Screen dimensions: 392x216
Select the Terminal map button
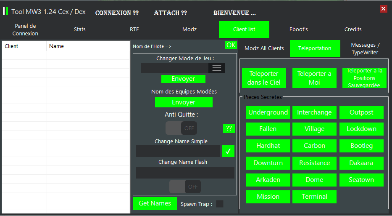coord(315,197)
